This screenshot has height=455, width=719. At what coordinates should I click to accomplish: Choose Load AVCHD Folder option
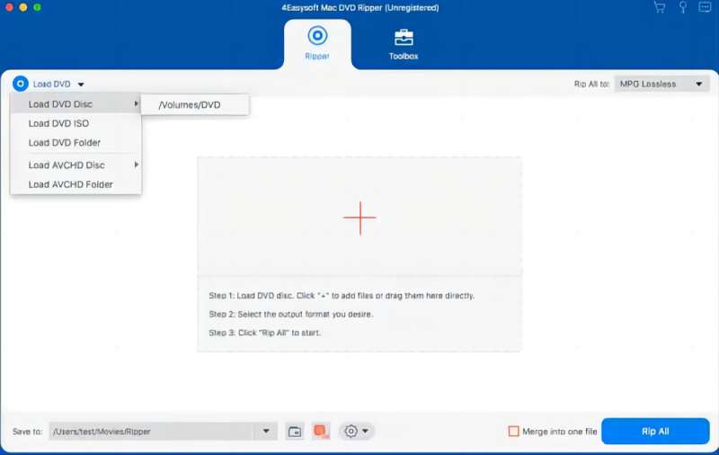coord(76,184)
